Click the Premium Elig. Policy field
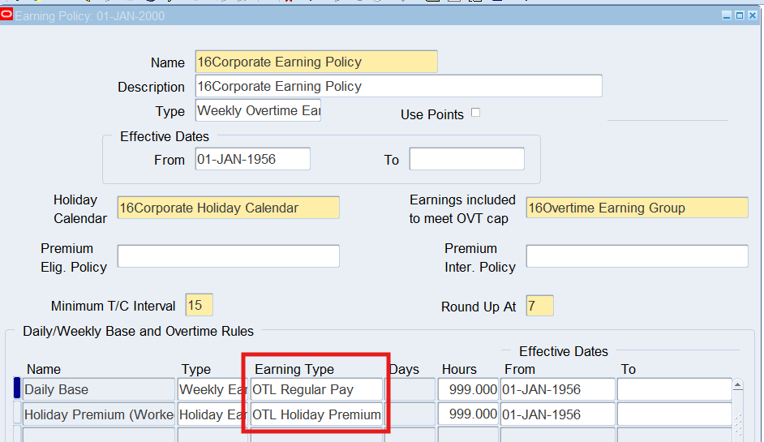Image resolution: width=764 pixels, height=442 pixels. 228,256
